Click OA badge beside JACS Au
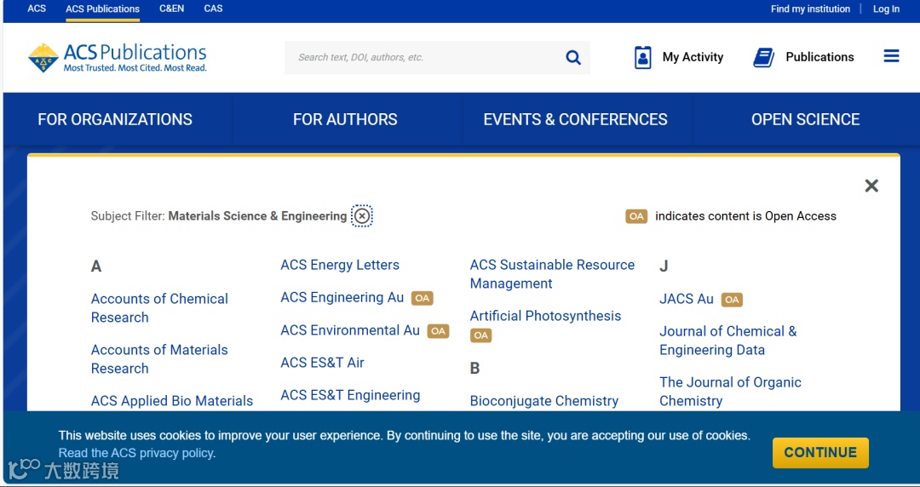920x487 pixels. [x=732, y=300]
